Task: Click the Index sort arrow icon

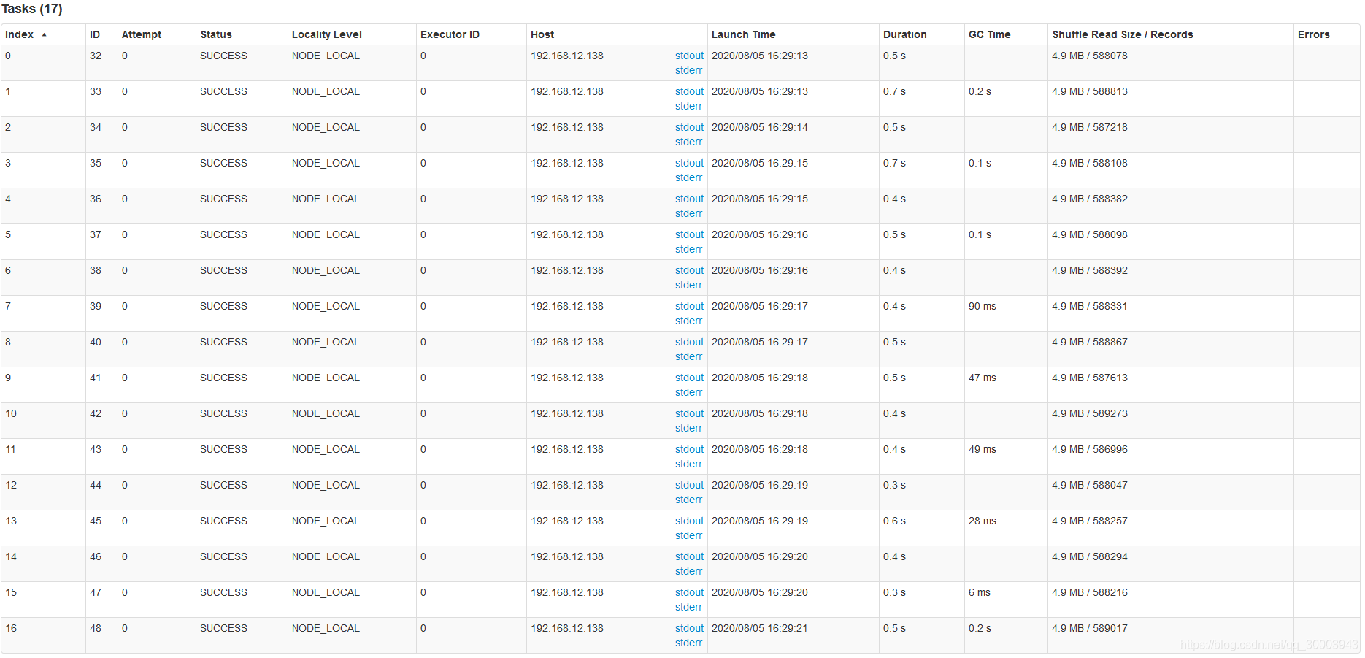Action: [x=45, y=34]
